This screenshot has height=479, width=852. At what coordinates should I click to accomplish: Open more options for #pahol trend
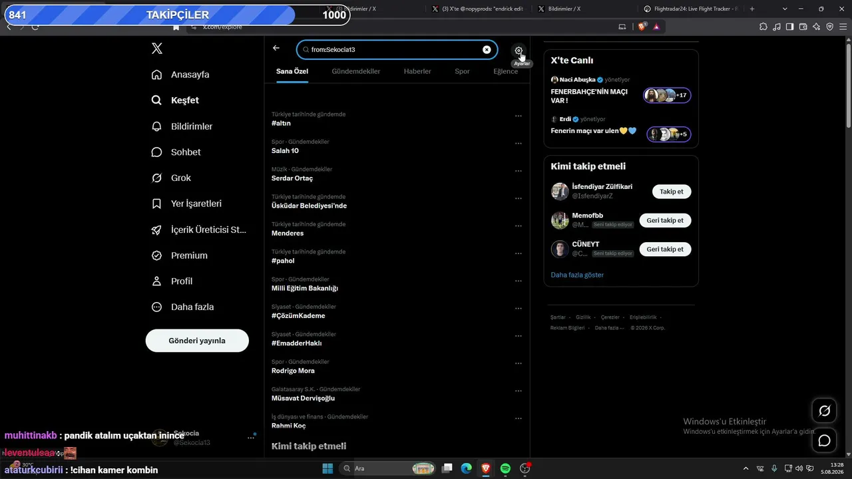(x=519, y=253)
